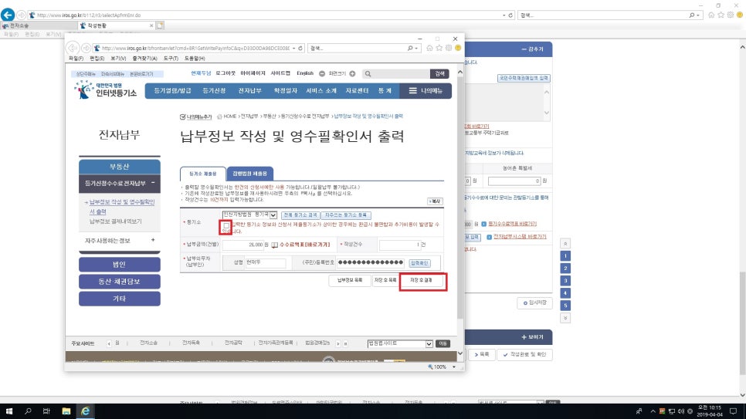Click page 3 in right page navigator
This screenshot has width=746, height=419.
(565, 281)
